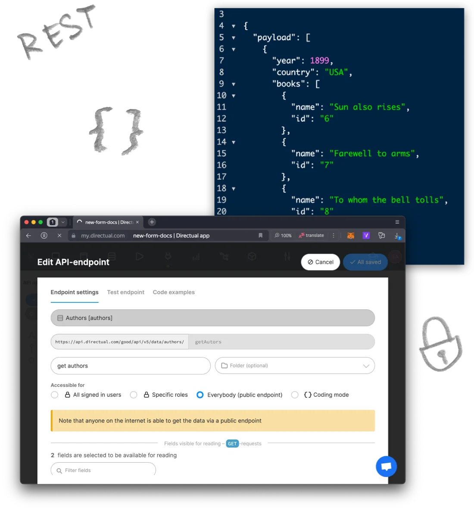Viewport: 474px width, 510px height.
Task: Select Everybody (public endpoint) access
Action: point(200,395)
